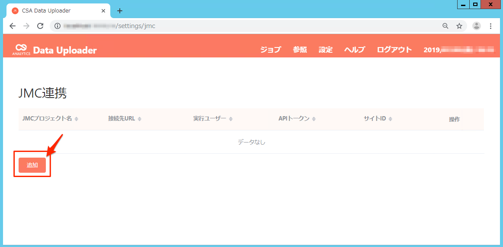
Task: Sort by 接続先URL column
Action: click(125, 119)
